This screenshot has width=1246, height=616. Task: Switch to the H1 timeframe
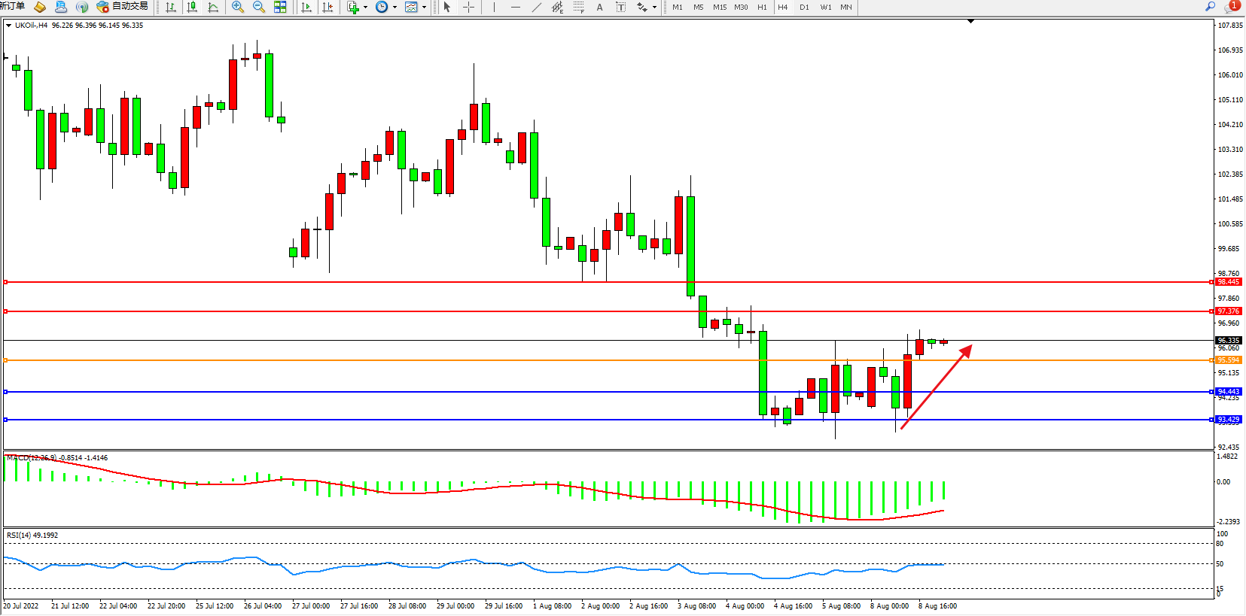pos(762,7)
